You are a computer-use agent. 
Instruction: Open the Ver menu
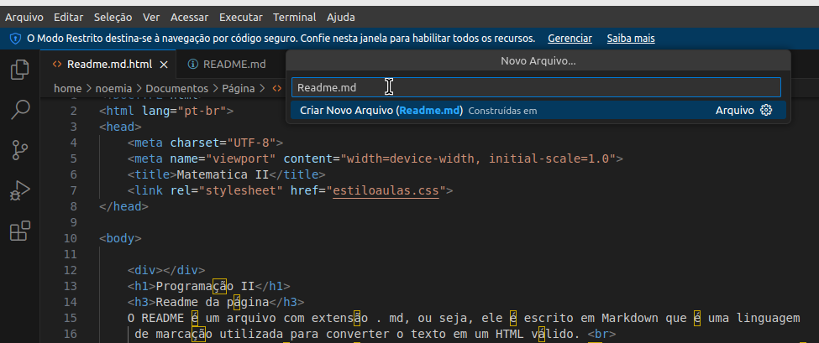click(x=151, y=18)
